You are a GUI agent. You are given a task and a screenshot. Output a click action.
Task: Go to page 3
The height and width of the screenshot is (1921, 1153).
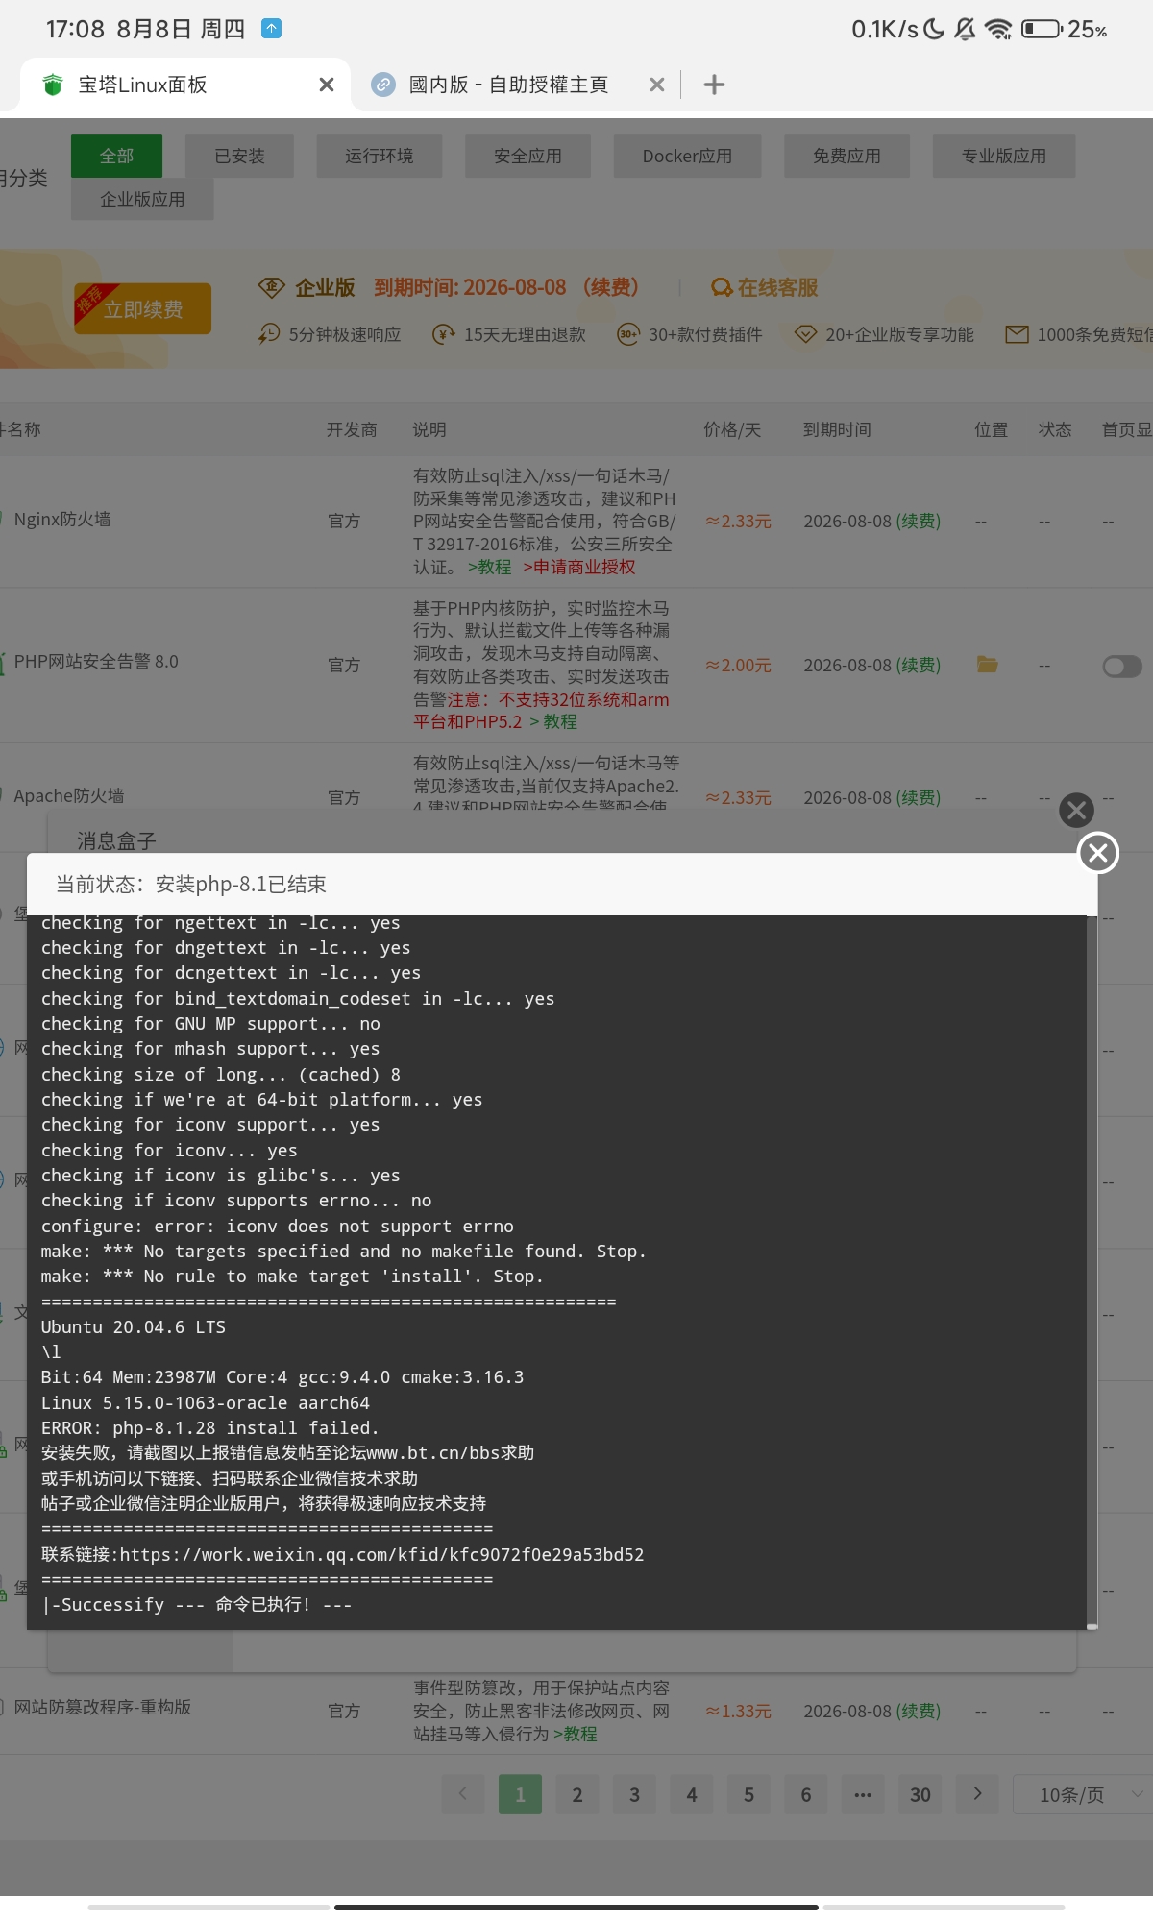point(634,1794)
